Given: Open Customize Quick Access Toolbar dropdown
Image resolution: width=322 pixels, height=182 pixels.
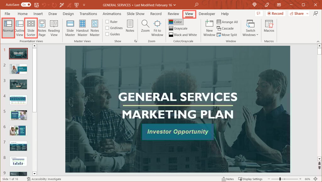Looking at the screenshot, I should click(84, 5).
